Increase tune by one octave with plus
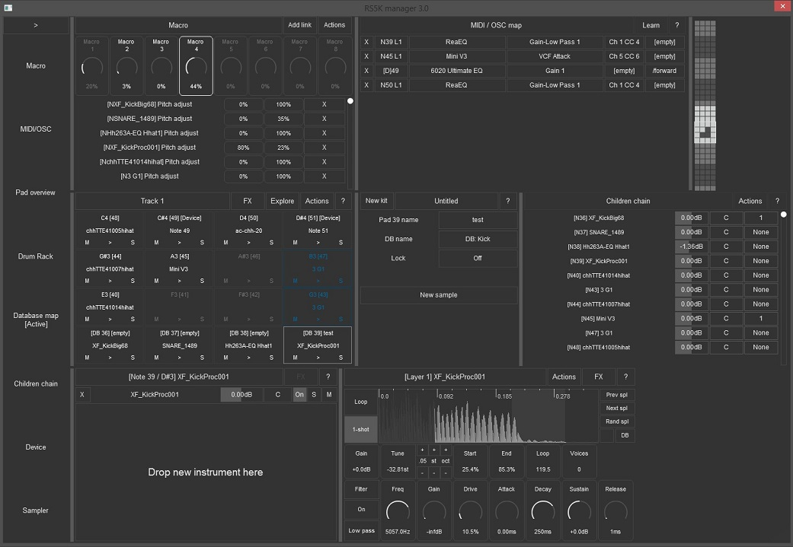 point(446,450)
